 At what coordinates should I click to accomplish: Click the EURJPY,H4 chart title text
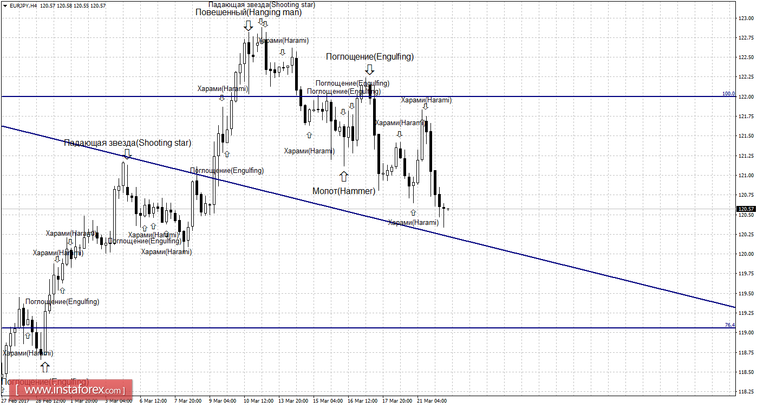pyautogui.click(x=23, y=5)
